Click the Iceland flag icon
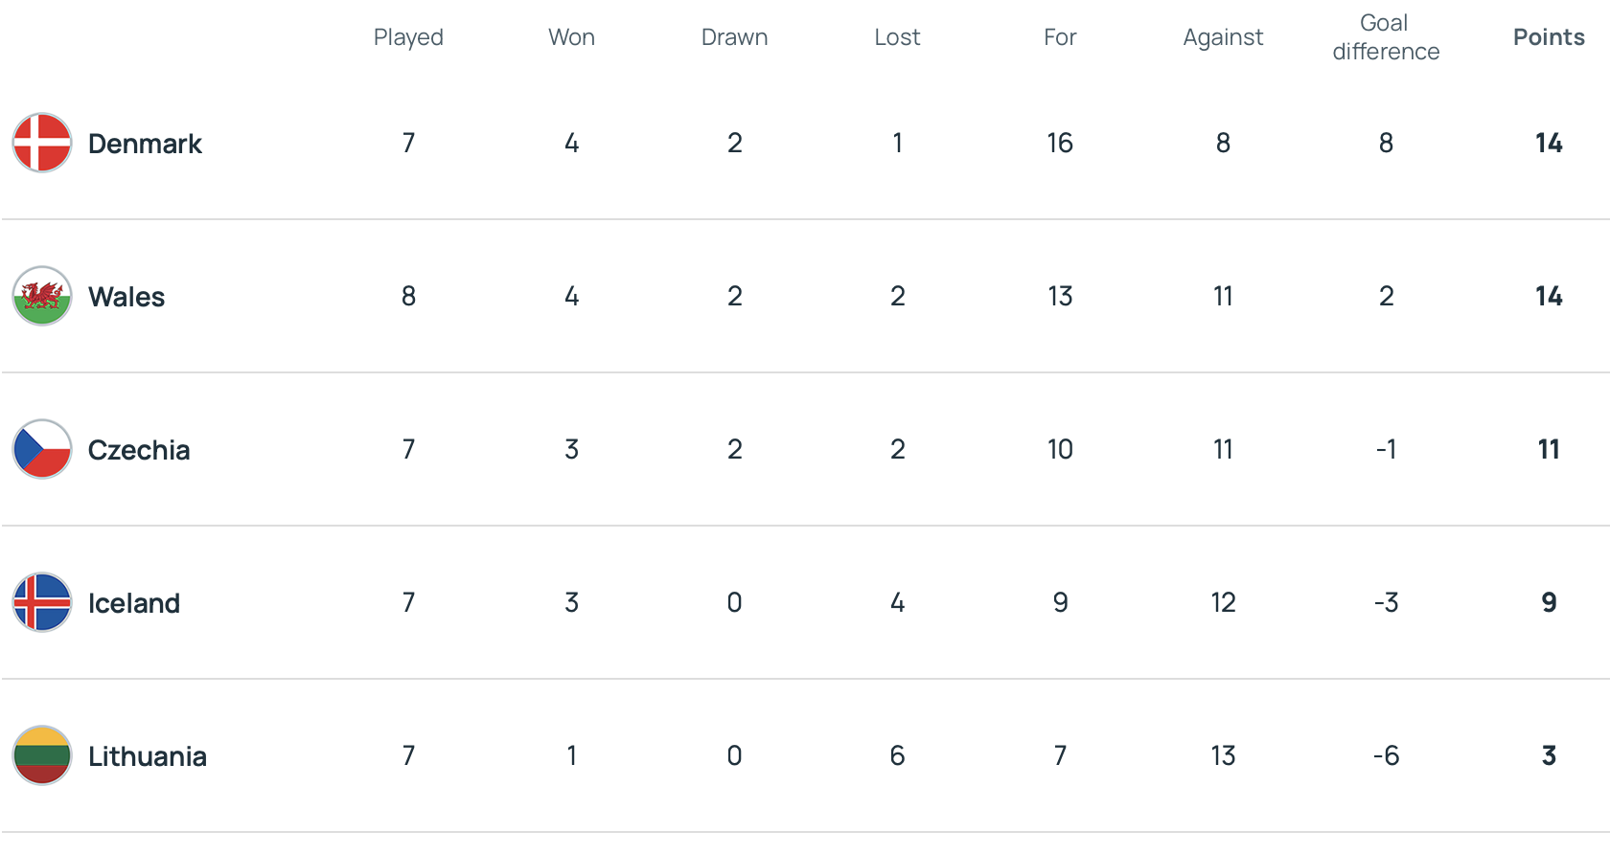Screen dimensions: 1610x854 pyautogui.click(x=42, y=602)
